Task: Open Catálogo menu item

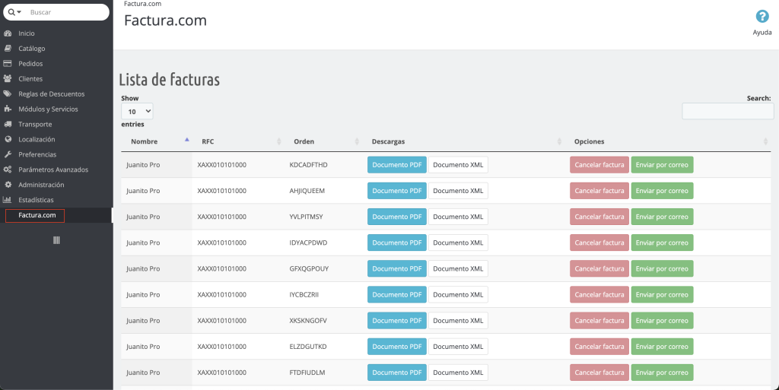Action: click(x=32, y=49)
